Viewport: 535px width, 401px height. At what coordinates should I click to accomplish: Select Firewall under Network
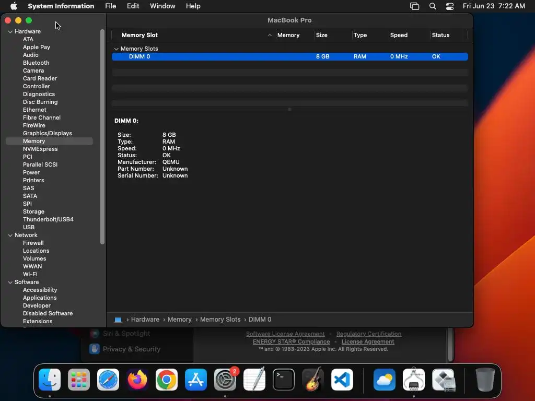[33, 243]
